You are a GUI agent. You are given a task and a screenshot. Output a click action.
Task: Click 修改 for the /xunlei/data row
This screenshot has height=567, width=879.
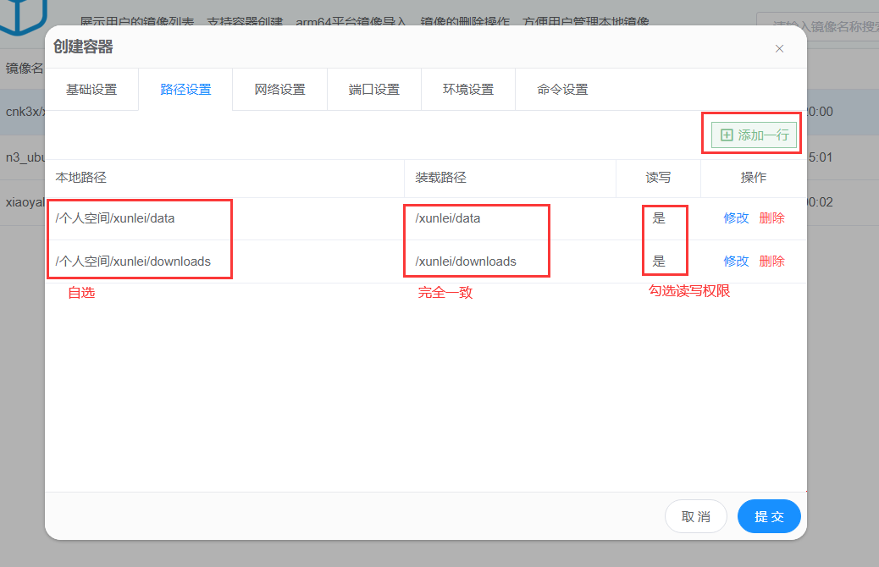[736, 218]
